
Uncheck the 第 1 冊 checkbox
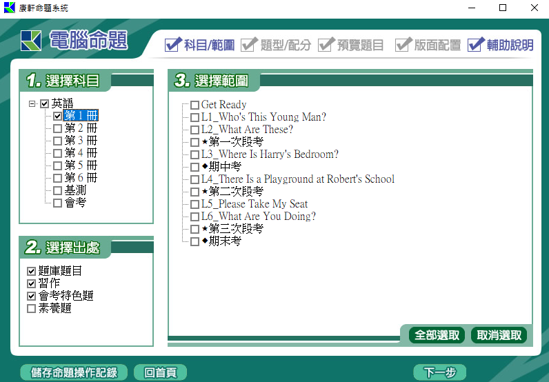point(57,116)
